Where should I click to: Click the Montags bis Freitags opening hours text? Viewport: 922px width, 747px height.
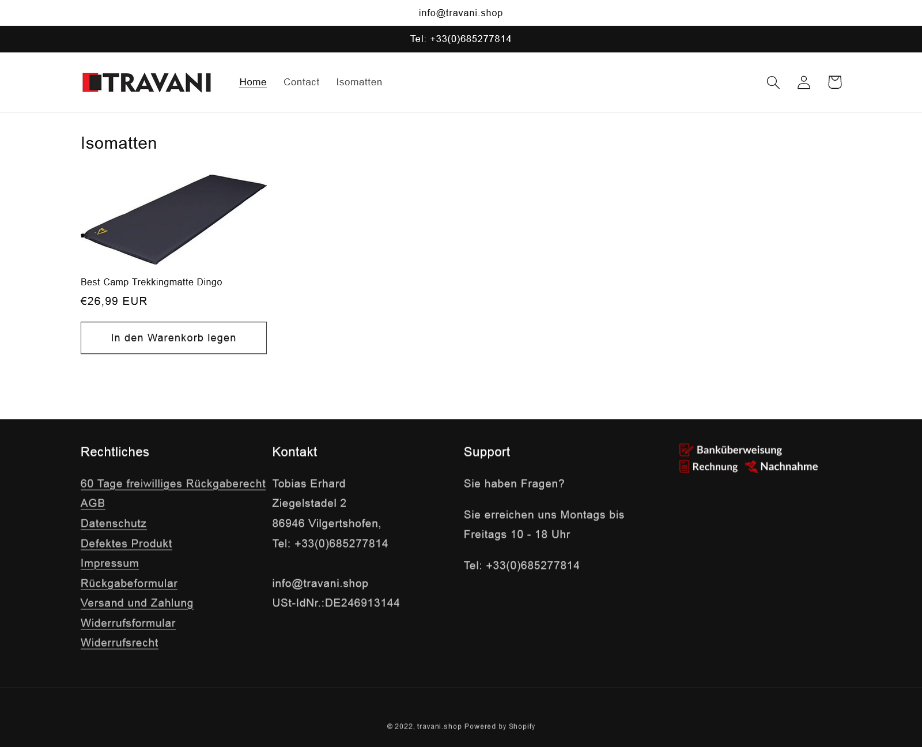tap(544, 525)
